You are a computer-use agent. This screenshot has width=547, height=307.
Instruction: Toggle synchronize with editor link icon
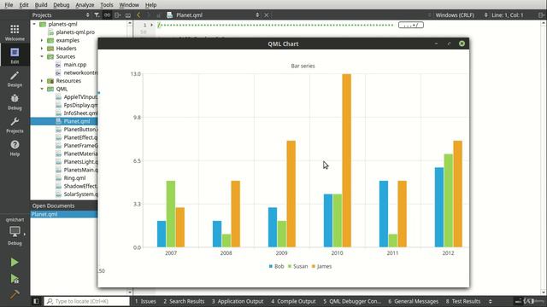pyautogui.click(x=107, y=15)
